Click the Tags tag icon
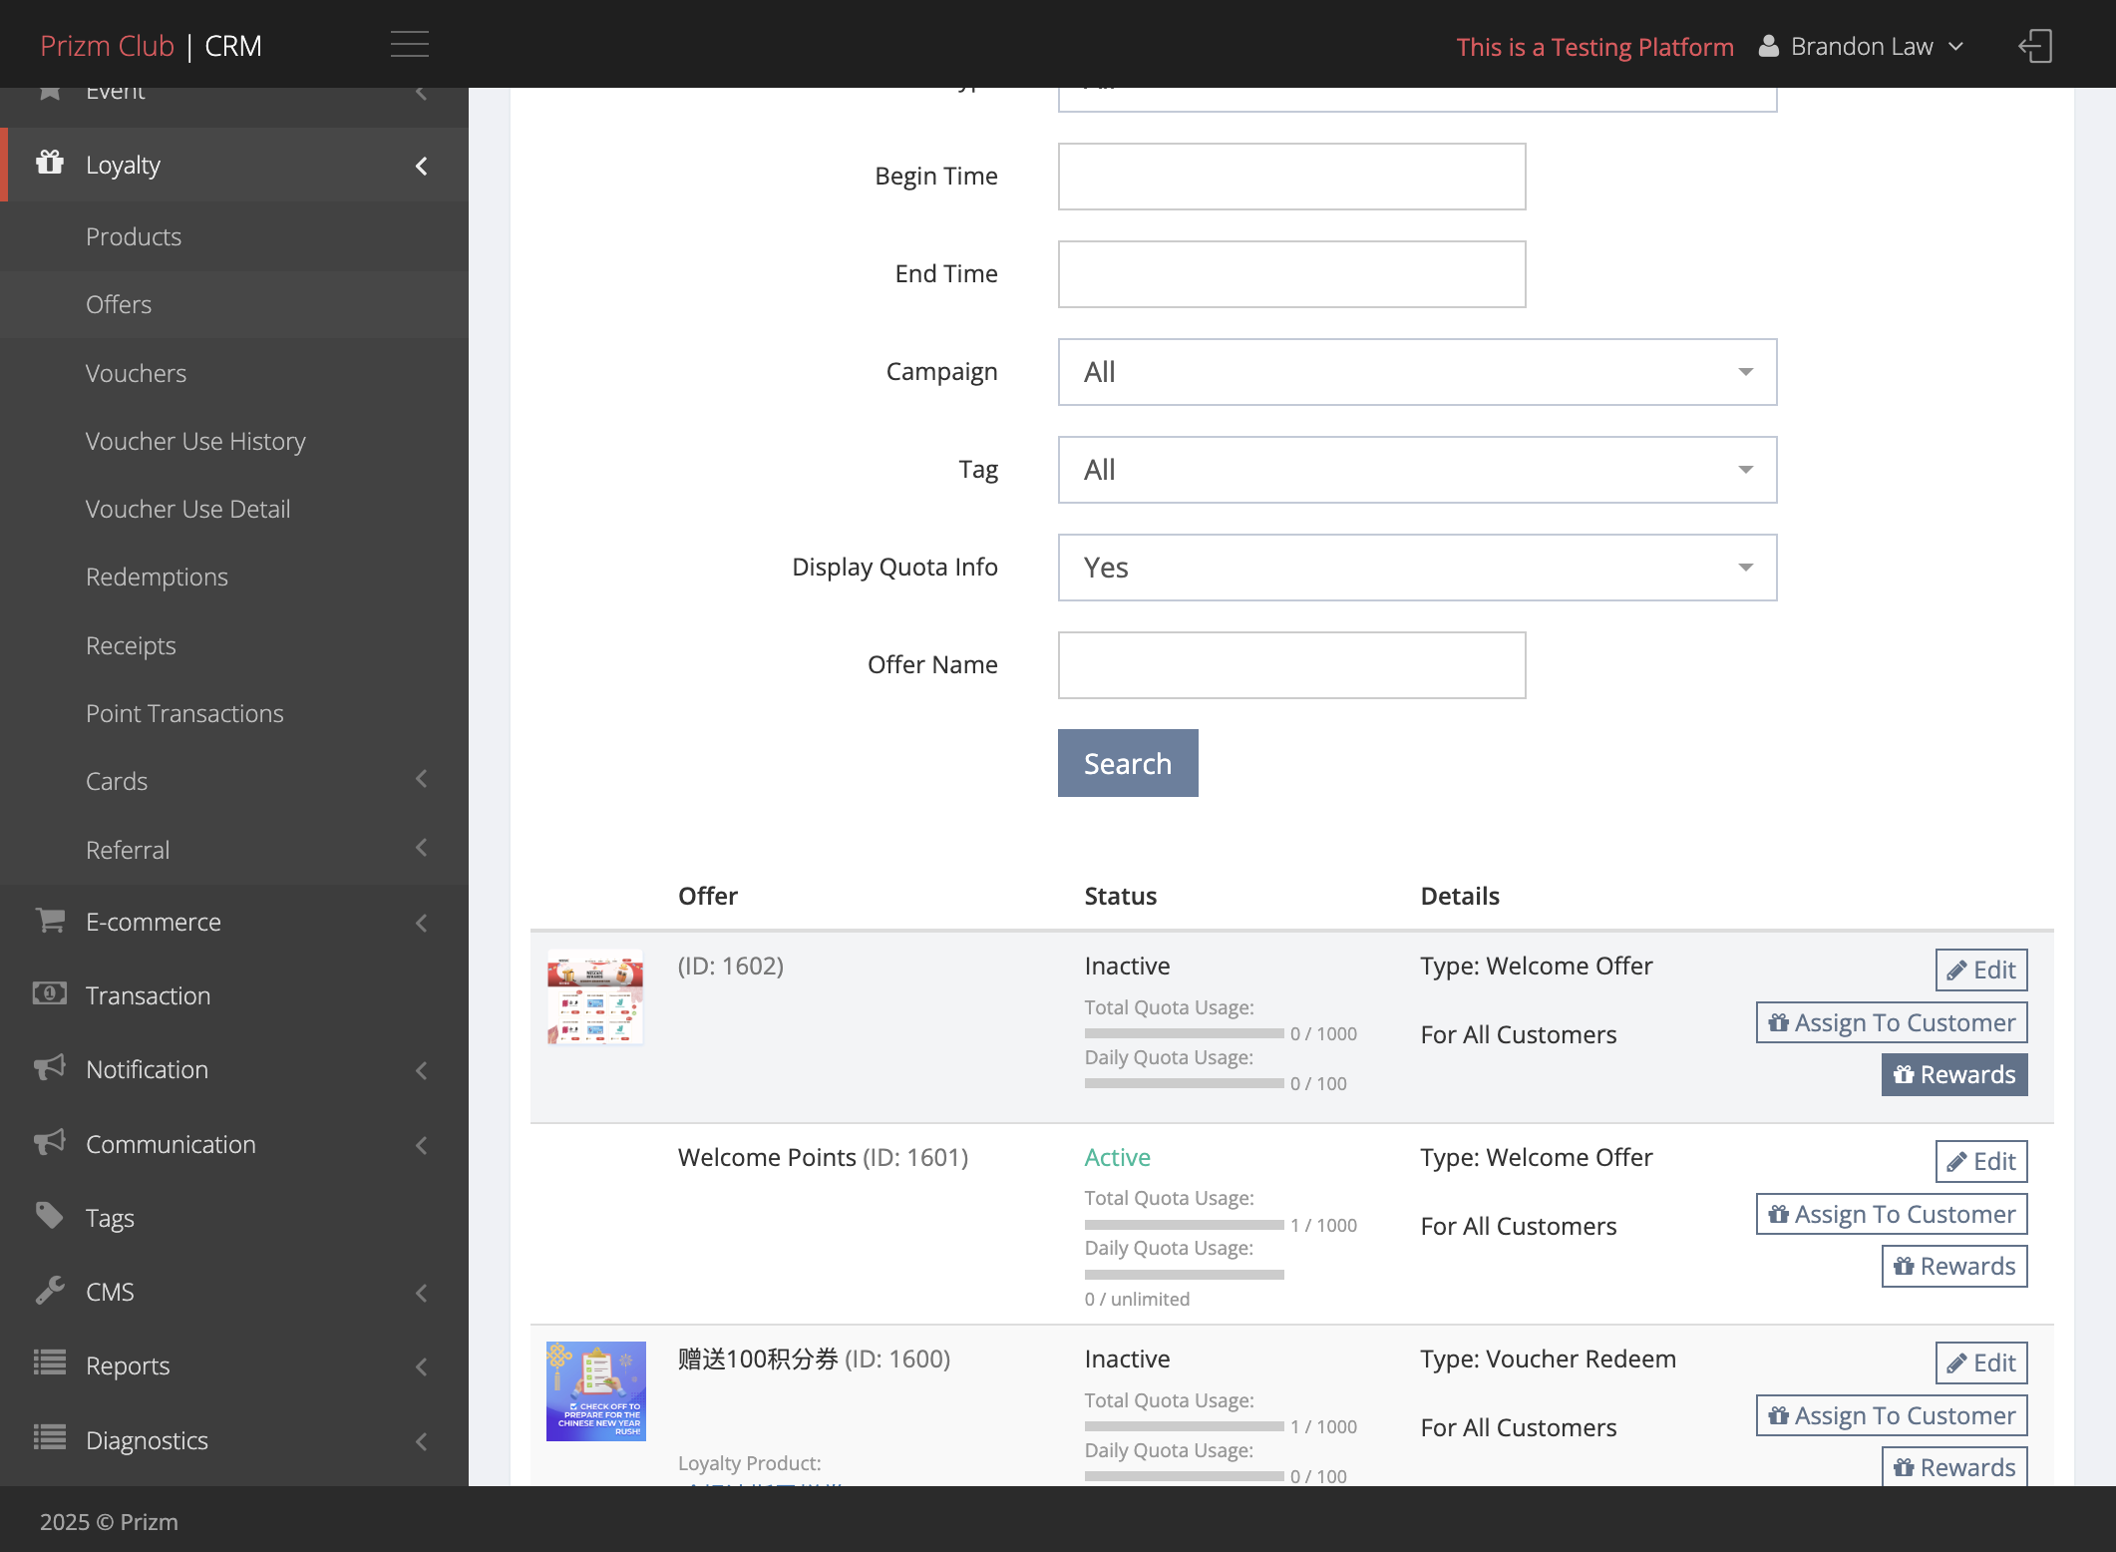The image size is (2116, 1552). [x=50, y=1216]
